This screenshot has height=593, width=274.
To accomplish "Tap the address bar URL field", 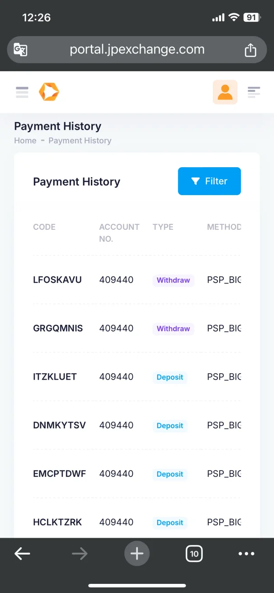I will pos(137,50).
